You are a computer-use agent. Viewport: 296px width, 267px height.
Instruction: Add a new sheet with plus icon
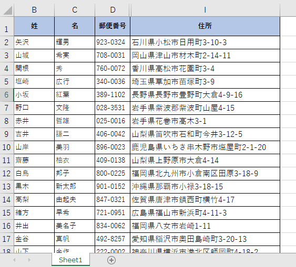pos(111,260)
